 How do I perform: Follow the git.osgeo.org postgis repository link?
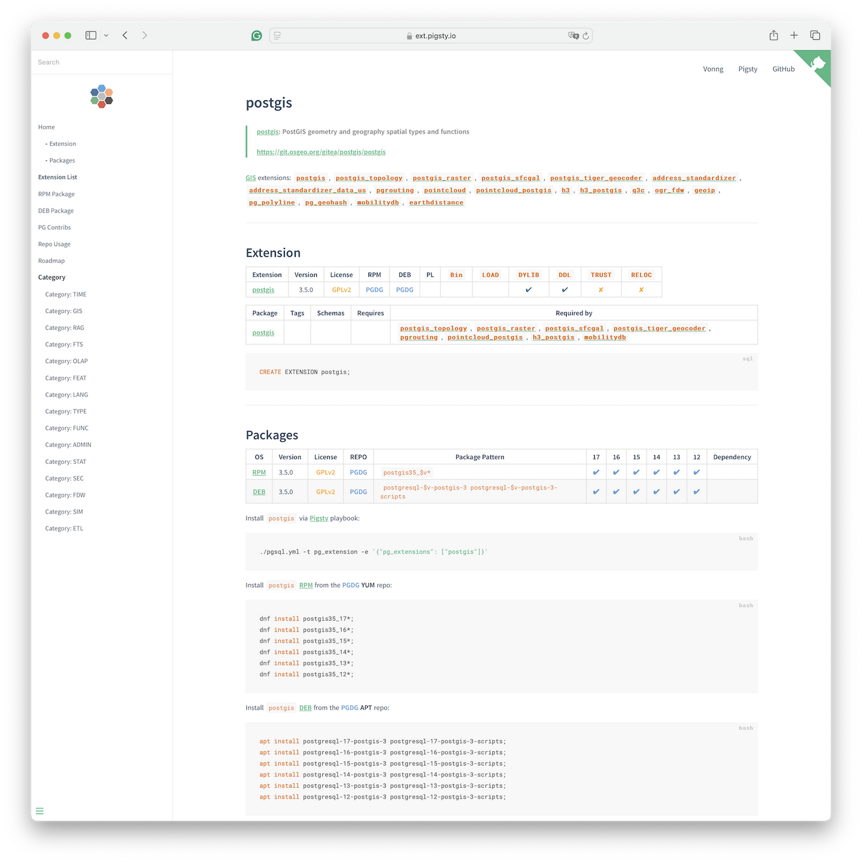(x=321, y=152)
